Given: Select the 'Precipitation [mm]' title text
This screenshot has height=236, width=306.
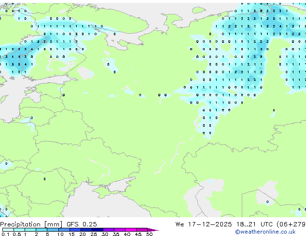Looking at the screenshot, I should (x=31, y=224).
